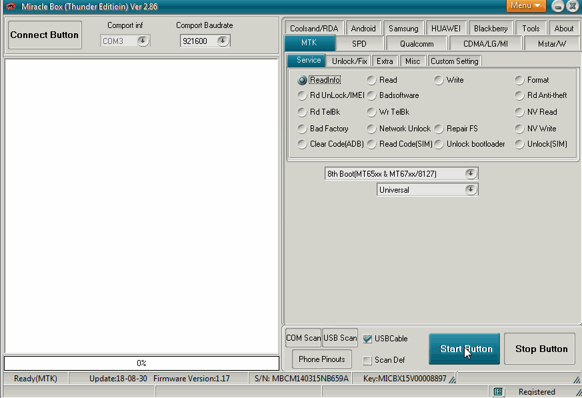
Task: Open the Blackberry tab
Action: (491, 28)
